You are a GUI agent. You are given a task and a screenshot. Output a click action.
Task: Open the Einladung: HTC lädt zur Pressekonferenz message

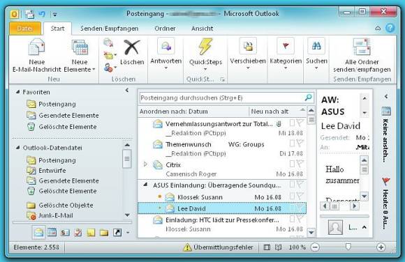point(222,224)
